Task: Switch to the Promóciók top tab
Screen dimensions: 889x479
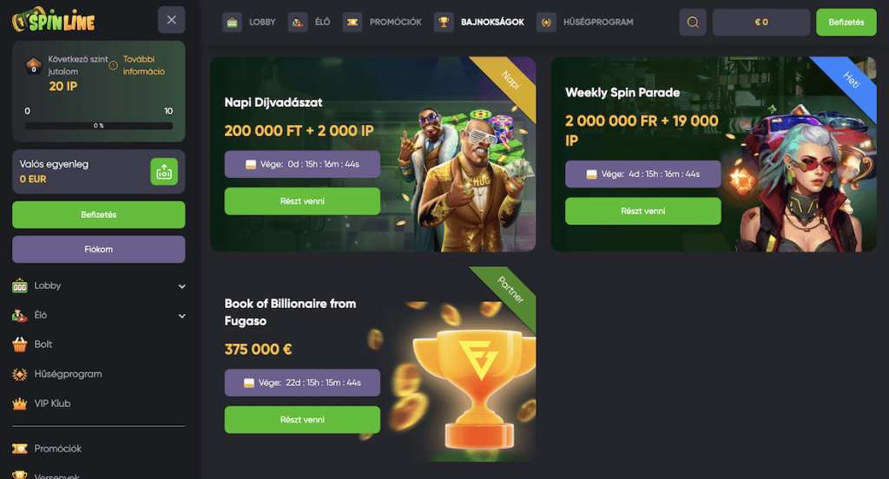Action: pyautogui.click(x=383, y=22)
